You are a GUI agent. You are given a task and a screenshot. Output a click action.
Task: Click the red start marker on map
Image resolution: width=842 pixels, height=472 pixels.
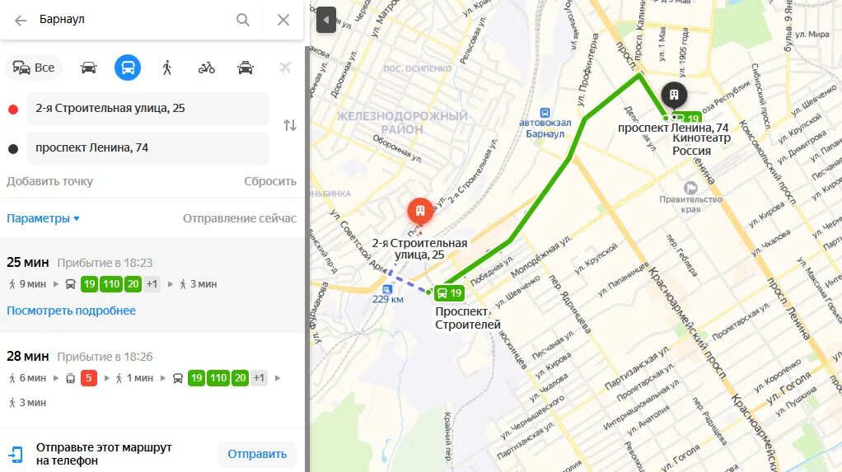420,212
